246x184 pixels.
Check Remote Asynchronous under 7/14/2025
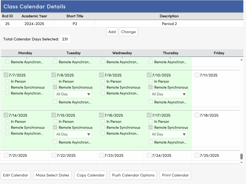(x=7, y=133)
